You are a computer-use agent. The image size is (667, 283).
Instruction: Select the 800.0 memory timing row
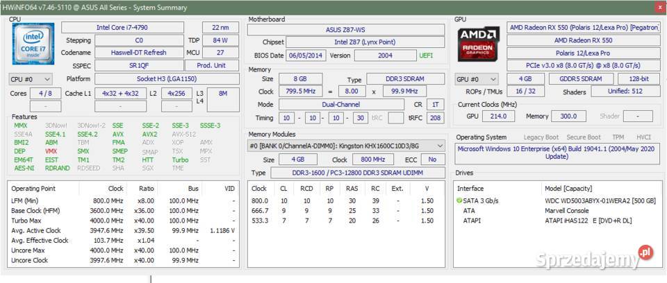(345, 200)
